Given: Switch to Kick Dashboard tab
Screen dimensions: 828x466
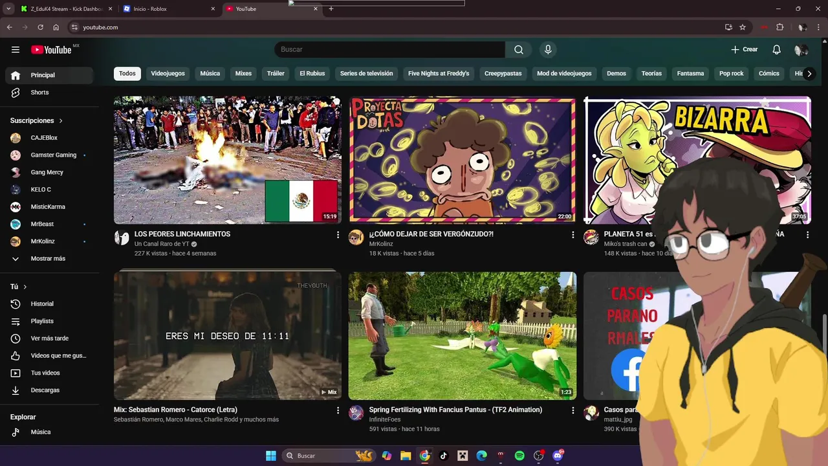Looking at the screenshot, I should coord(65,9).
